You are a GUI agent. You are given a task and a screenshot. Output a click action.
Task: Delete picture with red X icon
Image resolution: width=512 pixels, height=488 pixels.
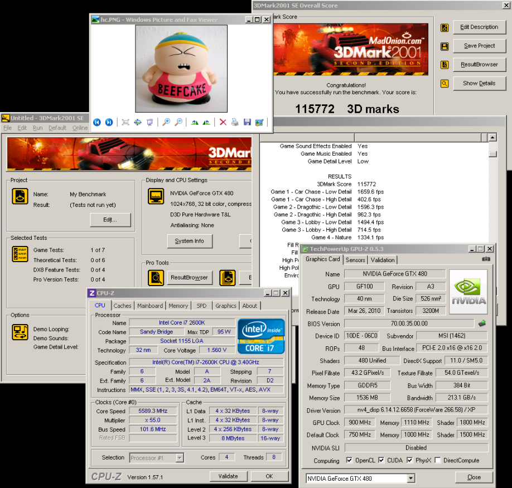(223, 122)
